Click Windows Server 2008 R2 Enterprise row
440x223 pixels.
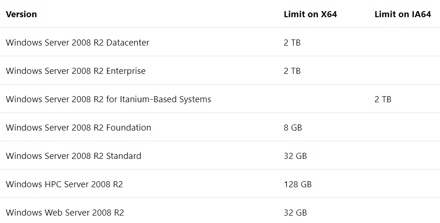(220, 71)
